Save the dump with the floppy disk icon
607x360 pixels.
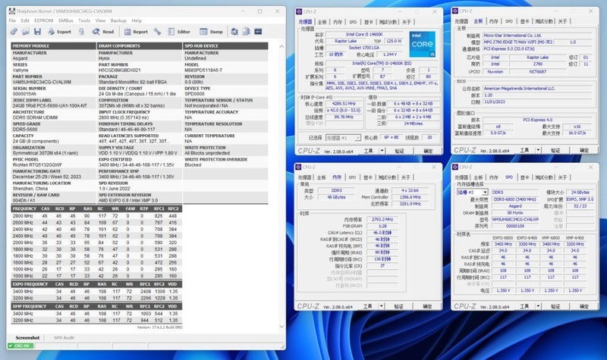pos(37,31)
